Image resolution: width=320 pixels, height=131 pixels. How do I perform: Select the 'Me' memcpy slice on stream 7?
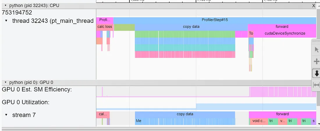point(138,121)
